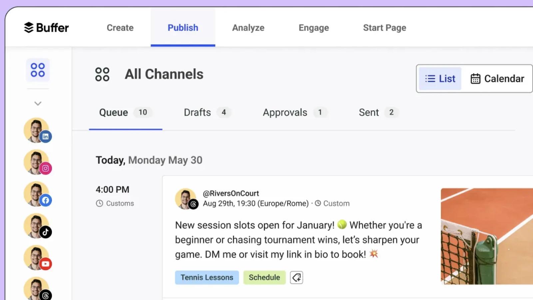Click the add tag icon beside Schedule
The height and width of the screenshot is (300, 533).
296,277
